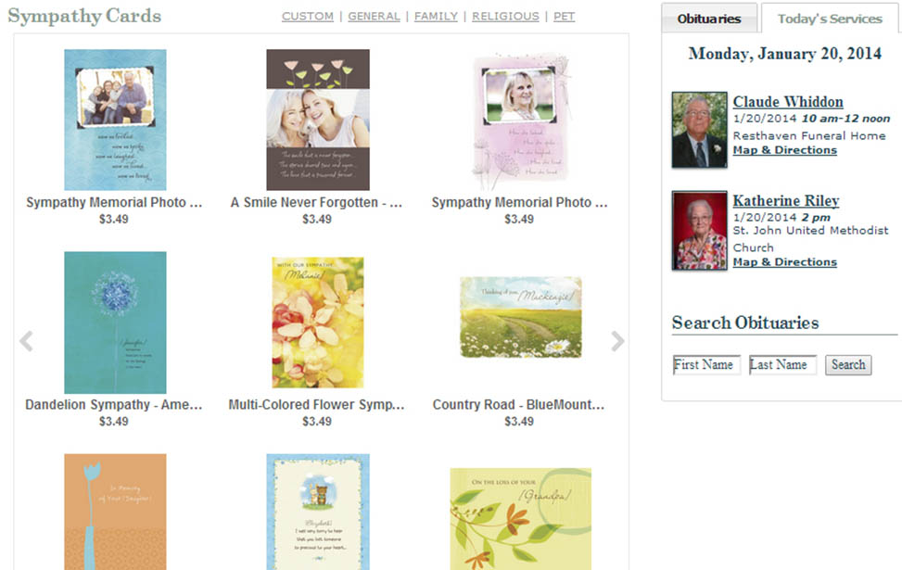
Task: Click the Katherine Riley name link
Action: pos(786,201)
